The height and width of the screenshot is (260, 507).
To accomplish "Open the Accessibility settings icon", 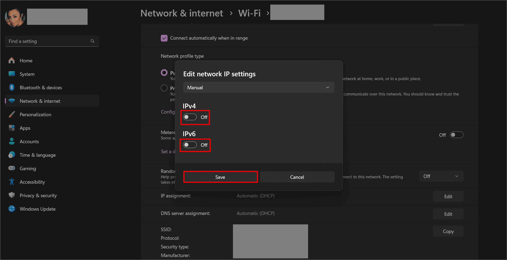I will click(12, 182).
